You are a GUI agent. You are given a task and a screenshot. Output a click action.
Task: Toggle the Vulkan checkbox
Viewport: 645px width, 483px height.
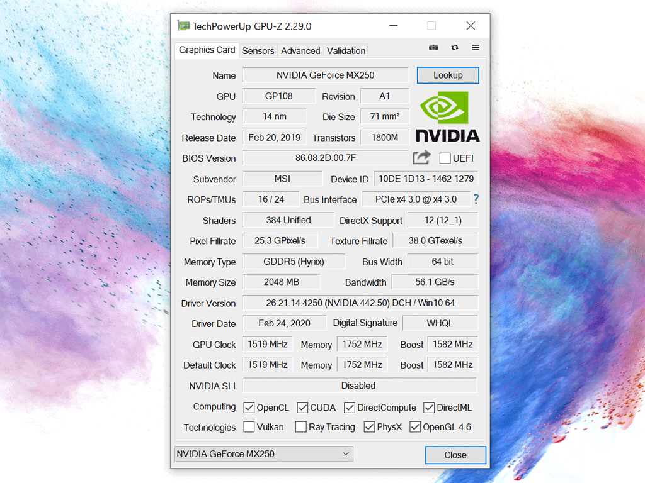click(x=249, y=427)
